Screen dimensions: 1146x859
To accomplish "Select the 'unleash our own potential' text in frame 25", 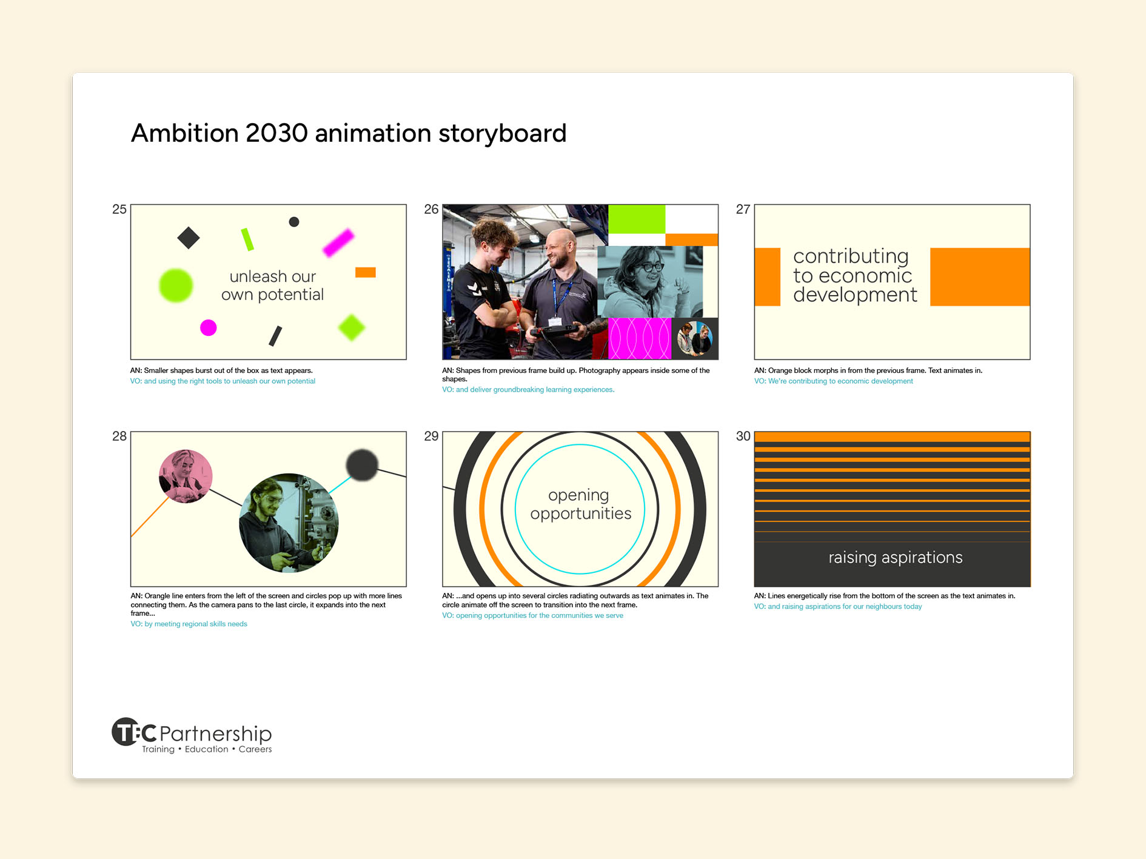I will click(272, 286).
